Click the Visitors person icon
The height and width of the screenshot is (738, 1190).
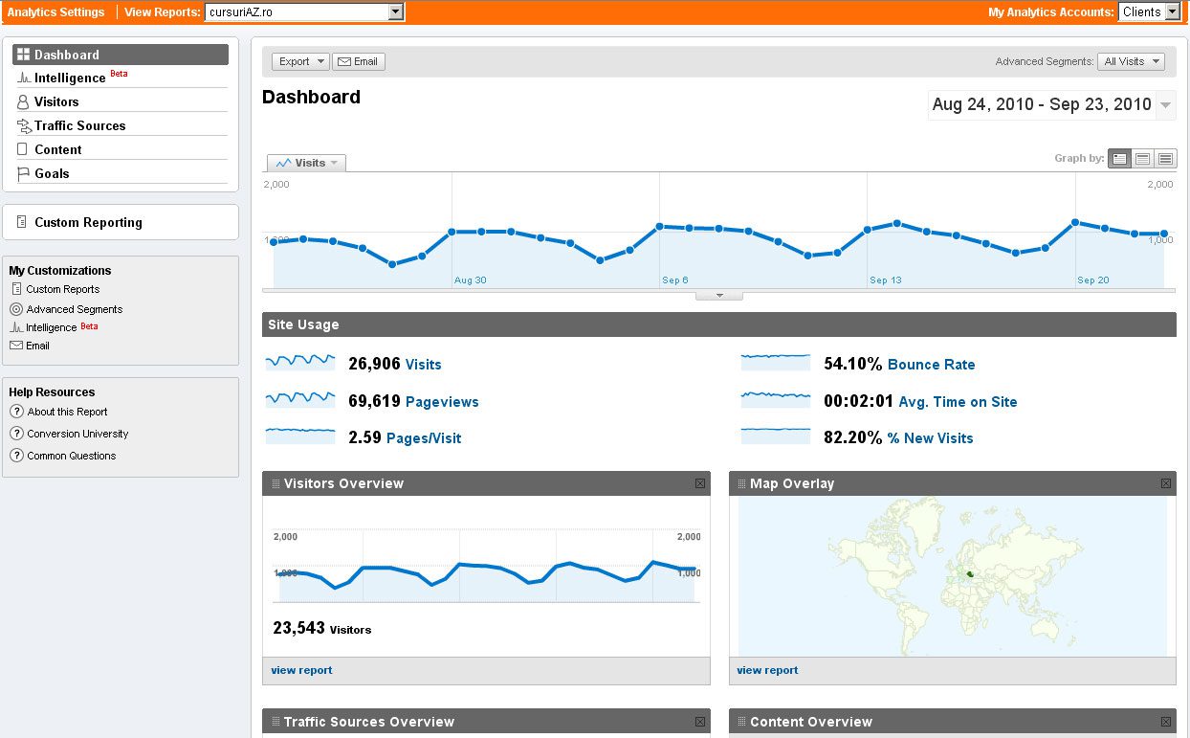24,101
